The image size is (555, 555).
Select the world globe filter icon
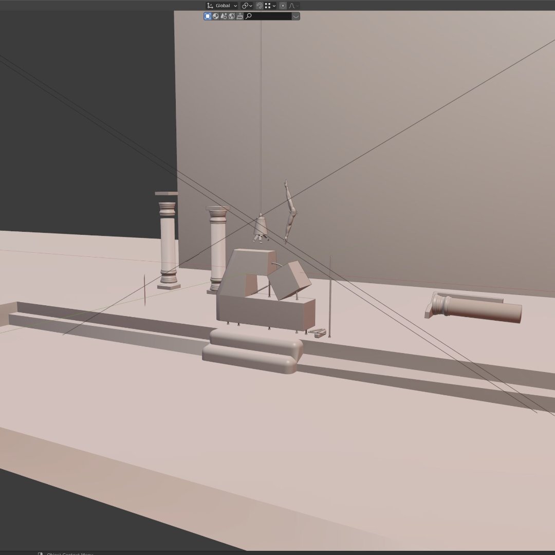click(231, 16)
